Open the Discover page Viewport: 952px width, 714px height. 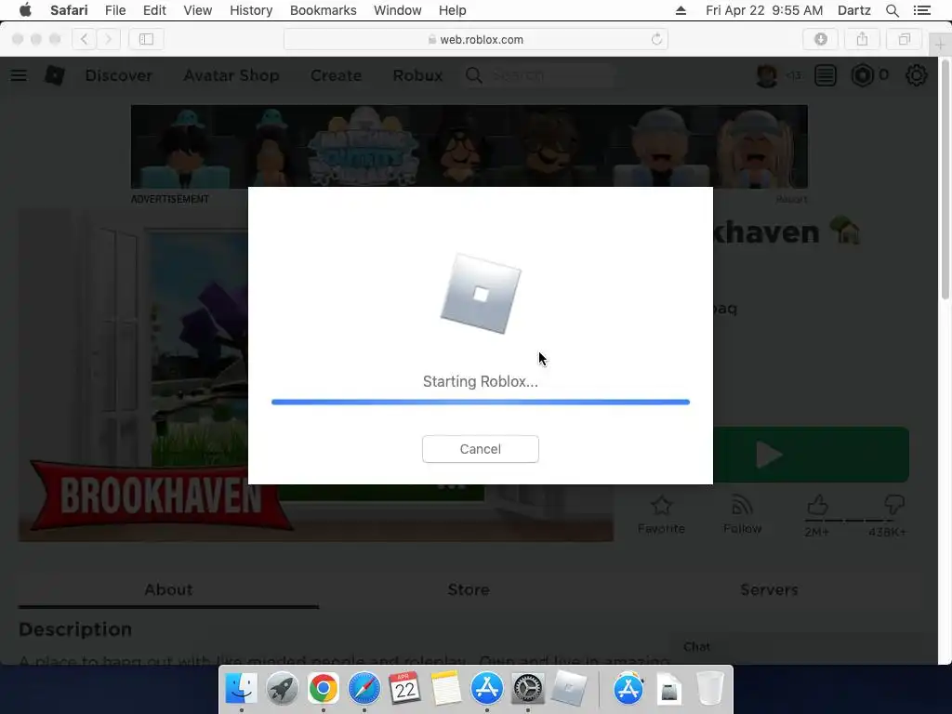[x=118, y=75]
